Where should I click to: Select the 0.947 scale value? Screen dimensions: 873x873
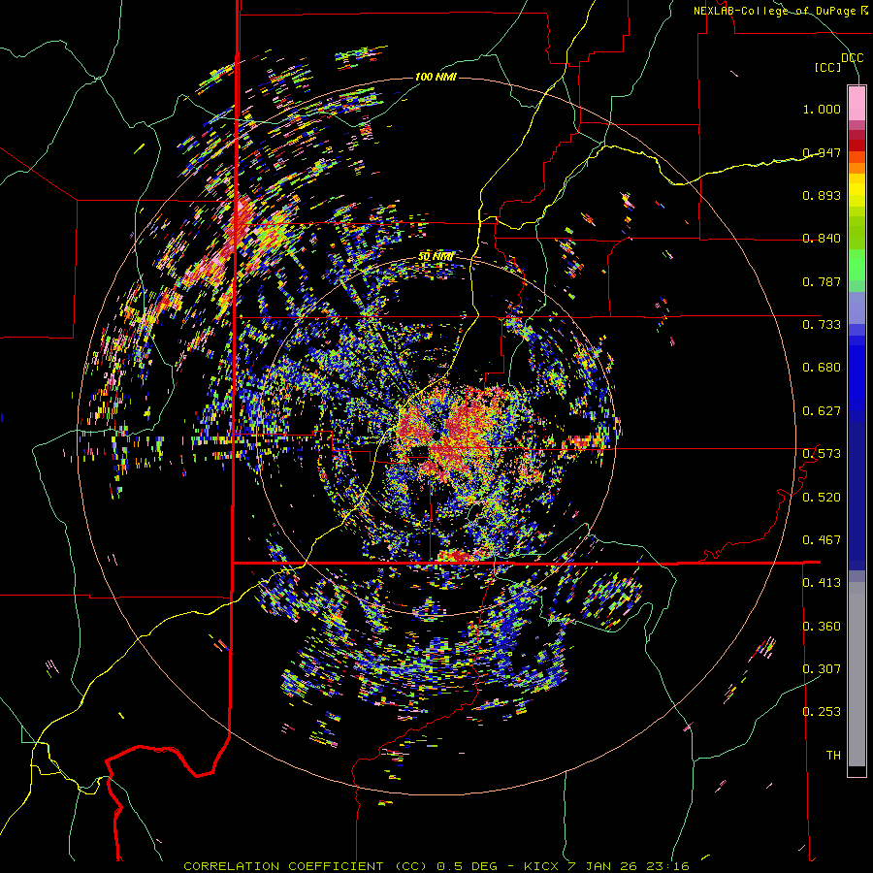tap(822, 152)
